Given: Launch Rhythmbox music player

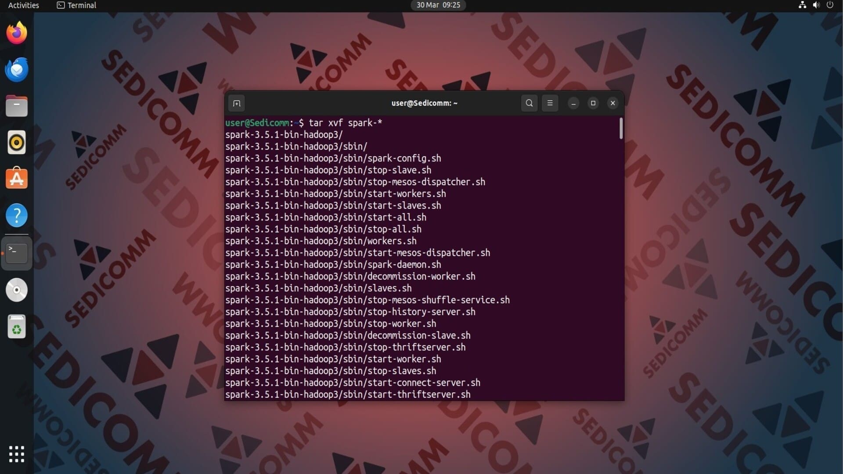Looking at the screenshot, I should [x=17, y=142].
